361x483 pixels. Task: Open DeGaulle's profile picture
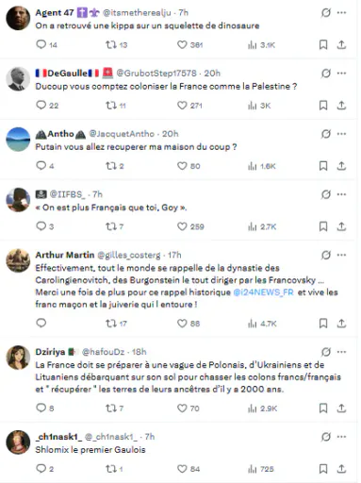point(18,79)
